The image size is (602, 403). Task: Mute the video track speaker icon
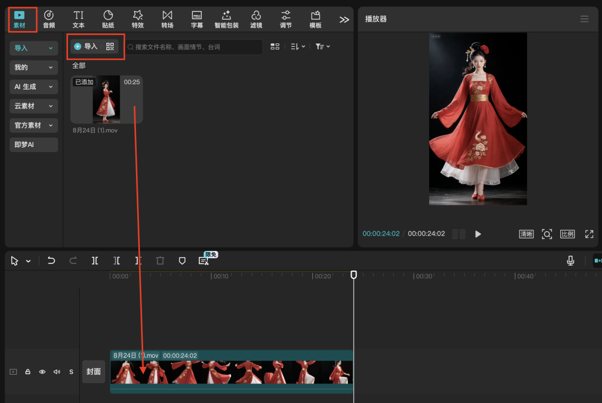pos(56,372)
